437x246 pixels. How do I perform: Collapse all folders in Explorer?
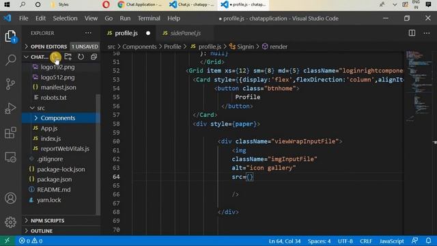pyautogui.click(x=94, y=57)
